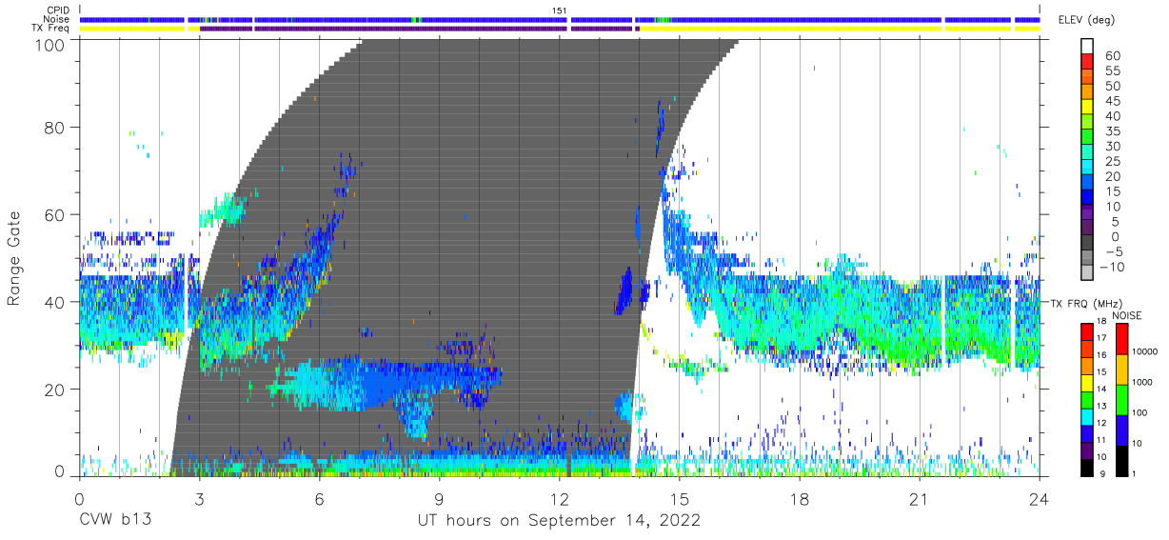
Task: Click the 'ELEV (deg)' colorbar title
Action: coord(1085,20)
